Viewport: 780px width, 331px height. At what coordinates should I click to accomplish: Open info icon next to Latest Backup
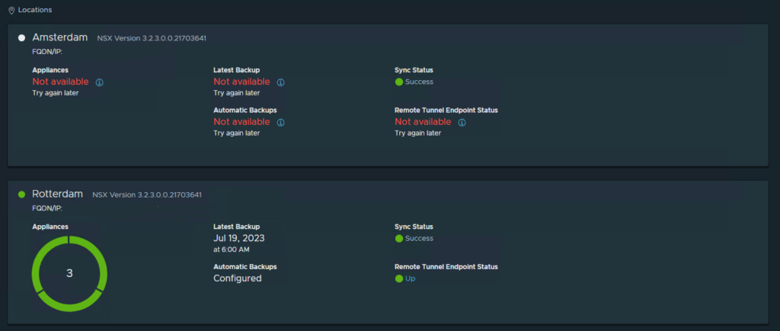click(x=280, y=82)
